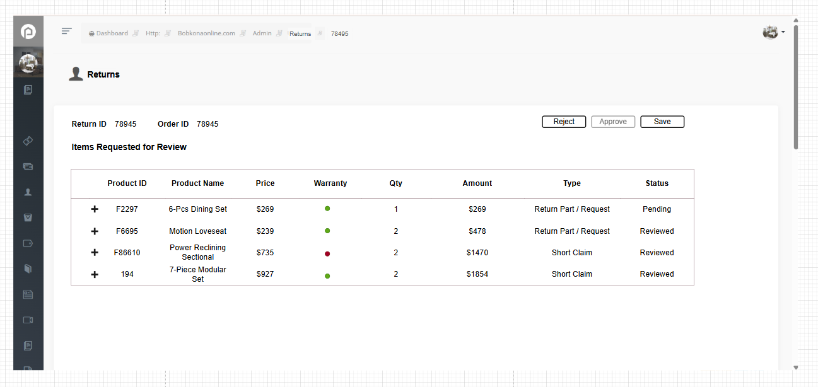
Task: Open the shopping bag icon in sidebar
Action: click(x=28, y=218)
